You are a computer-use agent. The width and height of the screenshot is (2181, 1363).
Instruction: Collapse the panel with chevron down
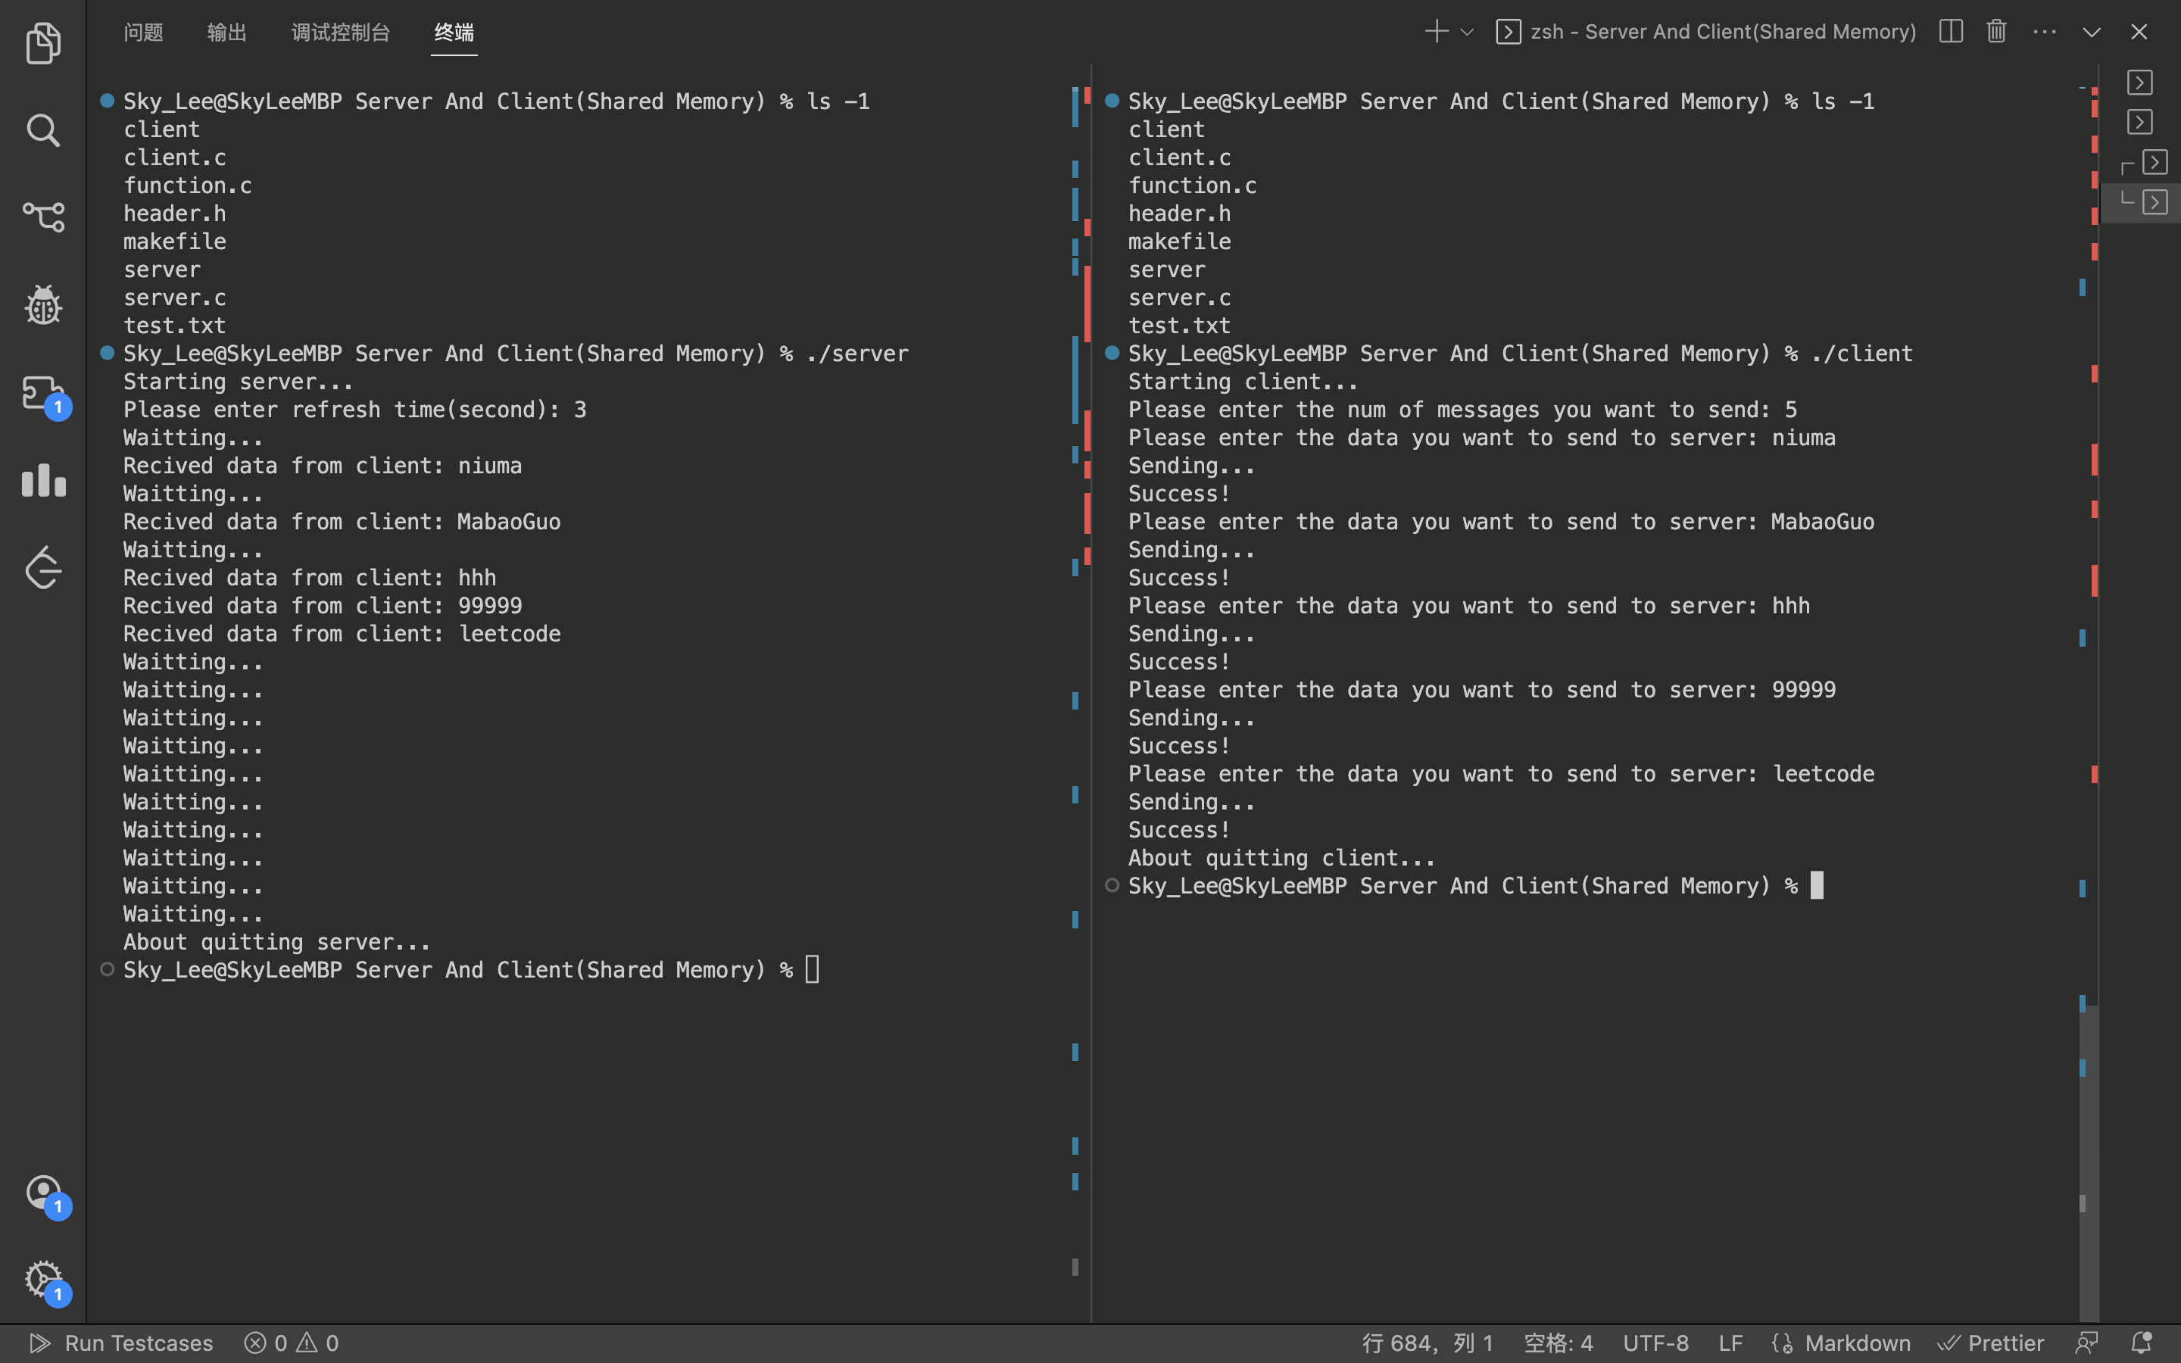click(x=2091, y=33)
